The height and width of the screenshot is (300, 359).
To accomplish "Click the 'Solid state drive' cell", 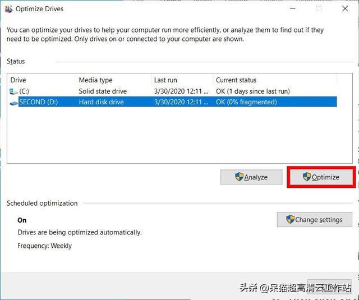I will [x=103, y=91].
